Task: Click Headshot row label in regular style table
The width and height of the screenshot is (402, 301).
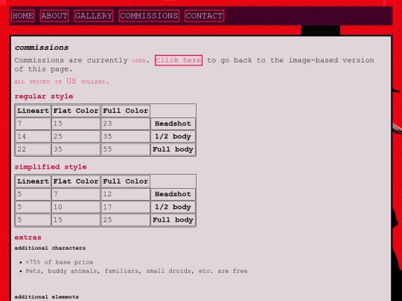Action: pos(173,123)
